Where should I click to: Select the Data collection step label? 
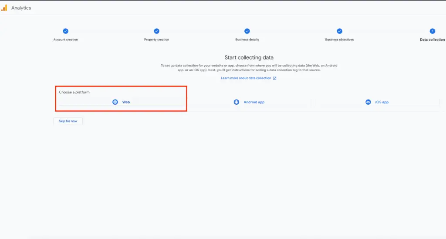click(x=432, y=40)
